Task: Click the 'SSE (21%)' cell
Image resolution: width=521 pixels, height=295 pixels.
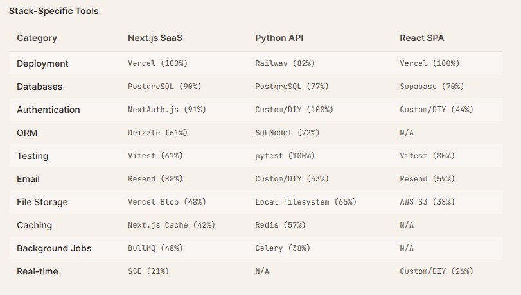Action: 148,271
